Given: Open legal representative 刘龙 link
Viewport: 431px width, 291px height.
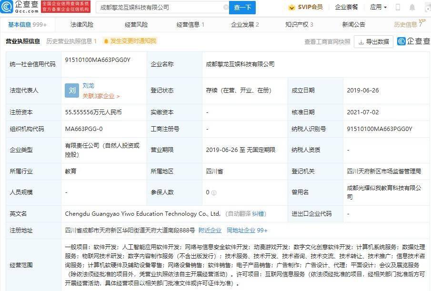Looking at the screenshot, I should [x=88, y=86].
